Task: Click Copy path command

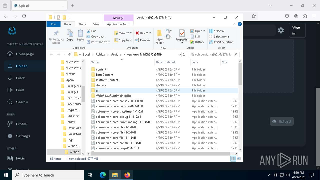Action: [95, 36]
